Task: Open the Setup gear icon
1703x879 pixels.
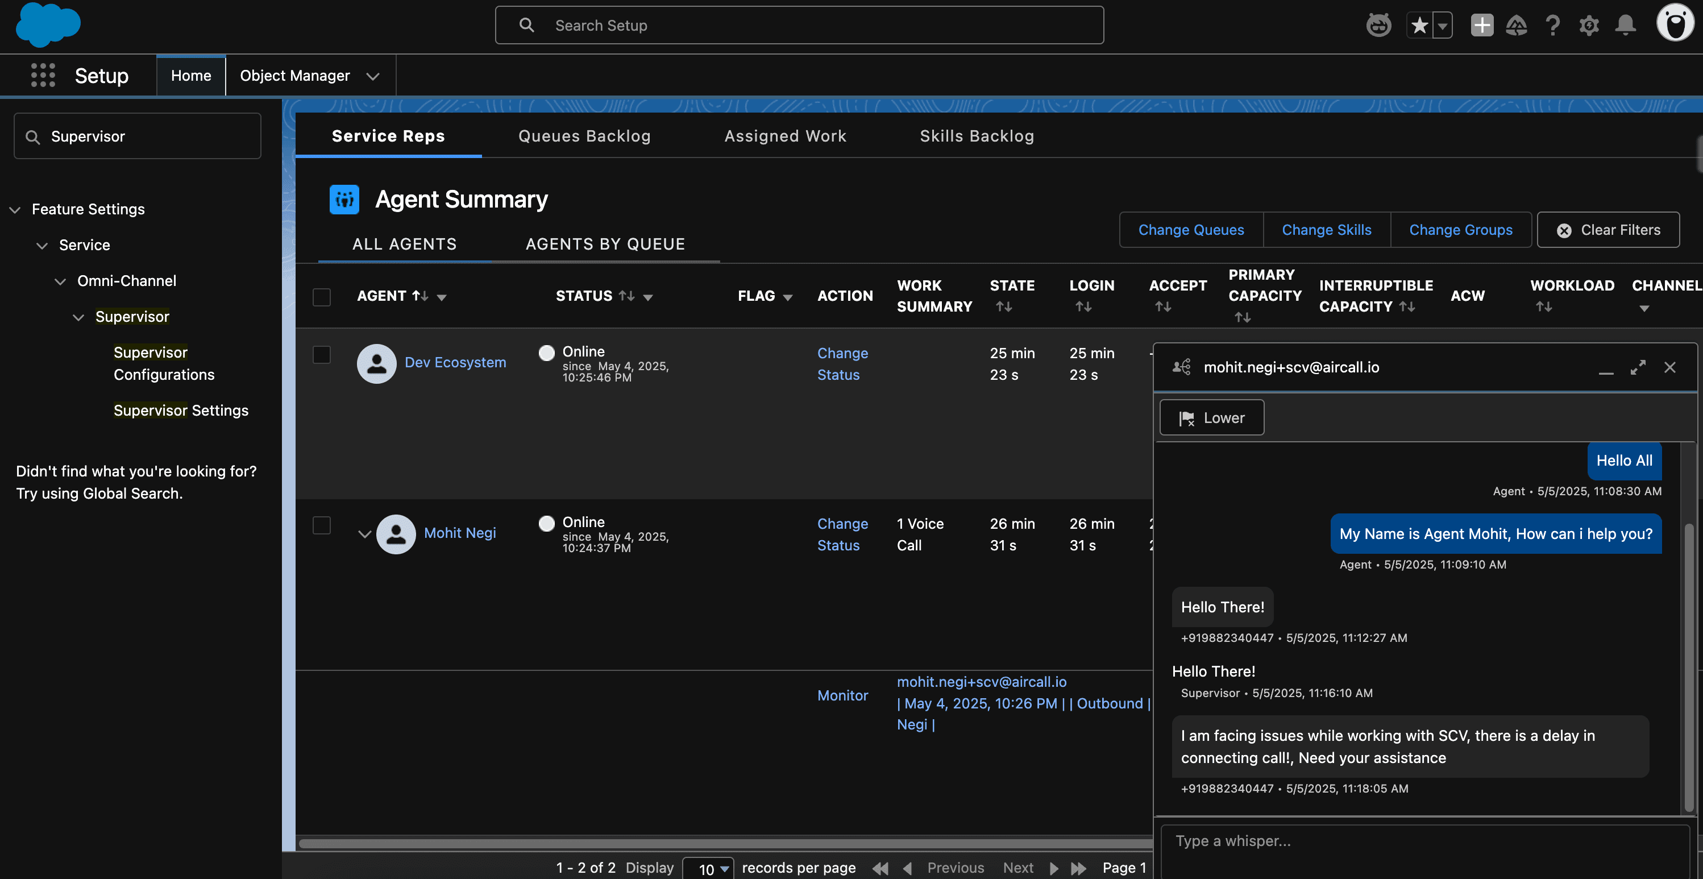Action: point(1589,25)
